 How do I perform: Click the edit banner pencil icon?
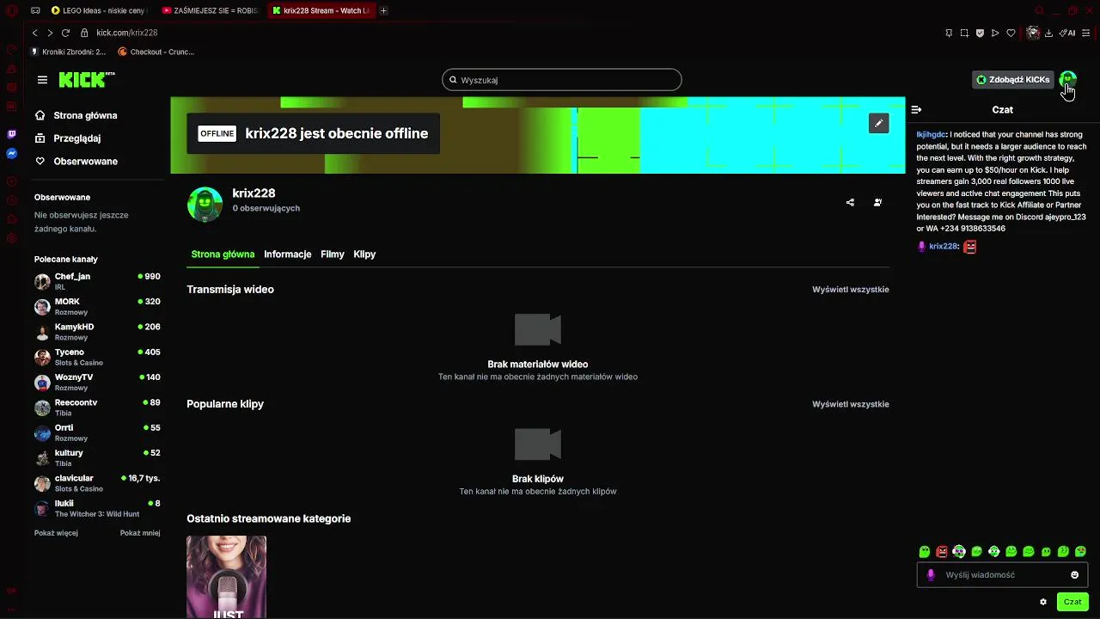(x=878, y=124)
